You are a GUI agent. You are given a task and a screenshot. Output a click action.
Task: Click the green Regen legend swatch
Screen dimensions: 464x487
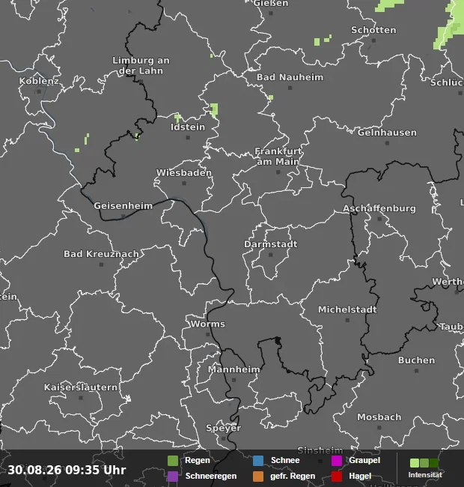173,461
